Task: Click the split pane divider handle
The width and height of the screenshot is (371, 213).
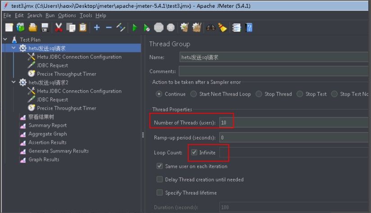Action: tap(143, 135)
